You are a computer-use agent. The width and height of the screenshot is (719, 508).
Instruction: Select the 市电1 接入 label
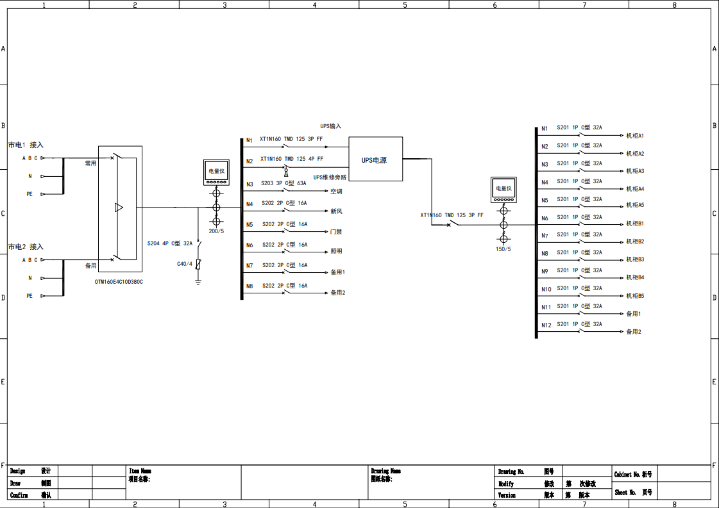coord(26,145)
